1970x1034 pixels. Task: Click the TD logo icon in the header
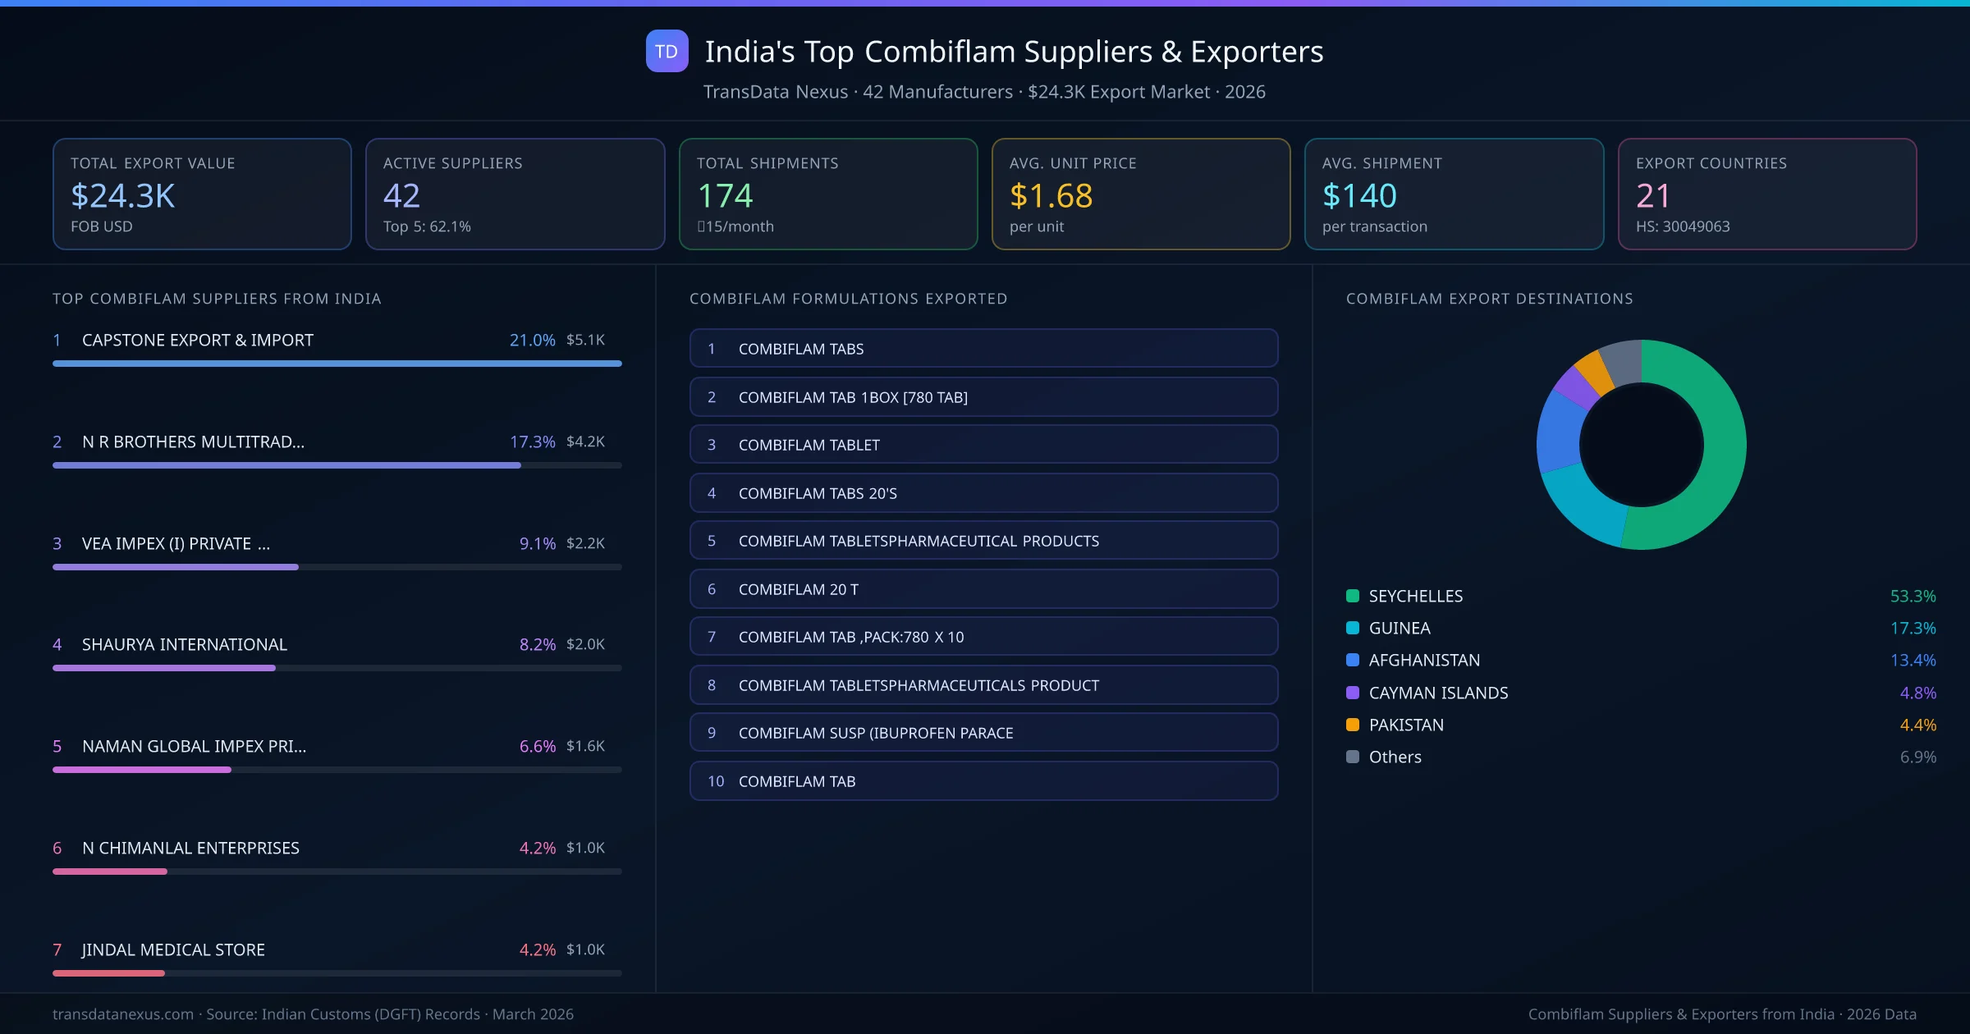667,51
